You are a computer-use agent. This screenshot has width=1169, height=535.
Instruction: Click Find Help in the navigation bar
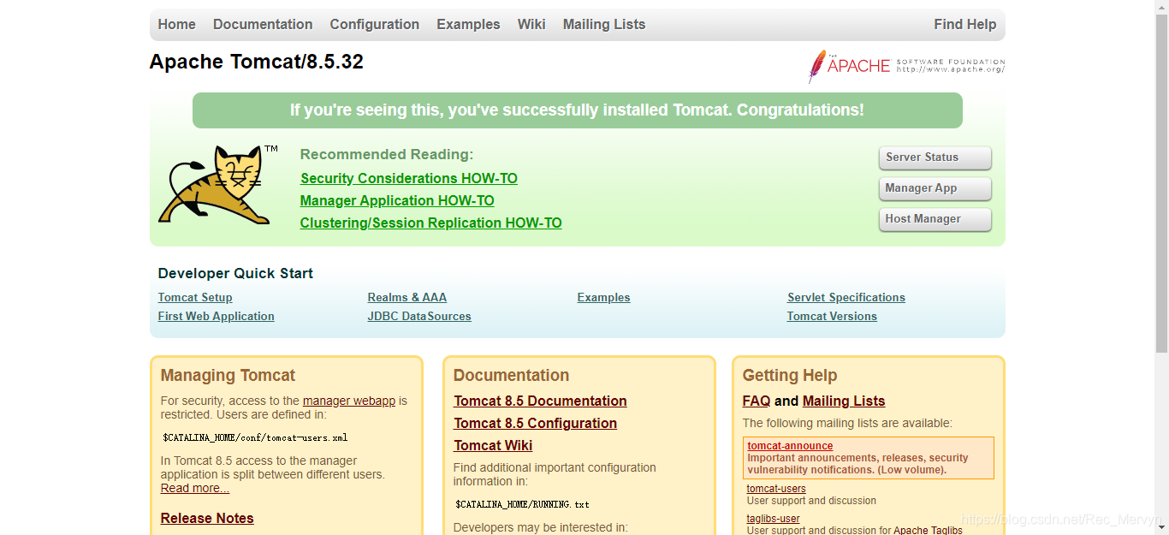click(965, 24)
